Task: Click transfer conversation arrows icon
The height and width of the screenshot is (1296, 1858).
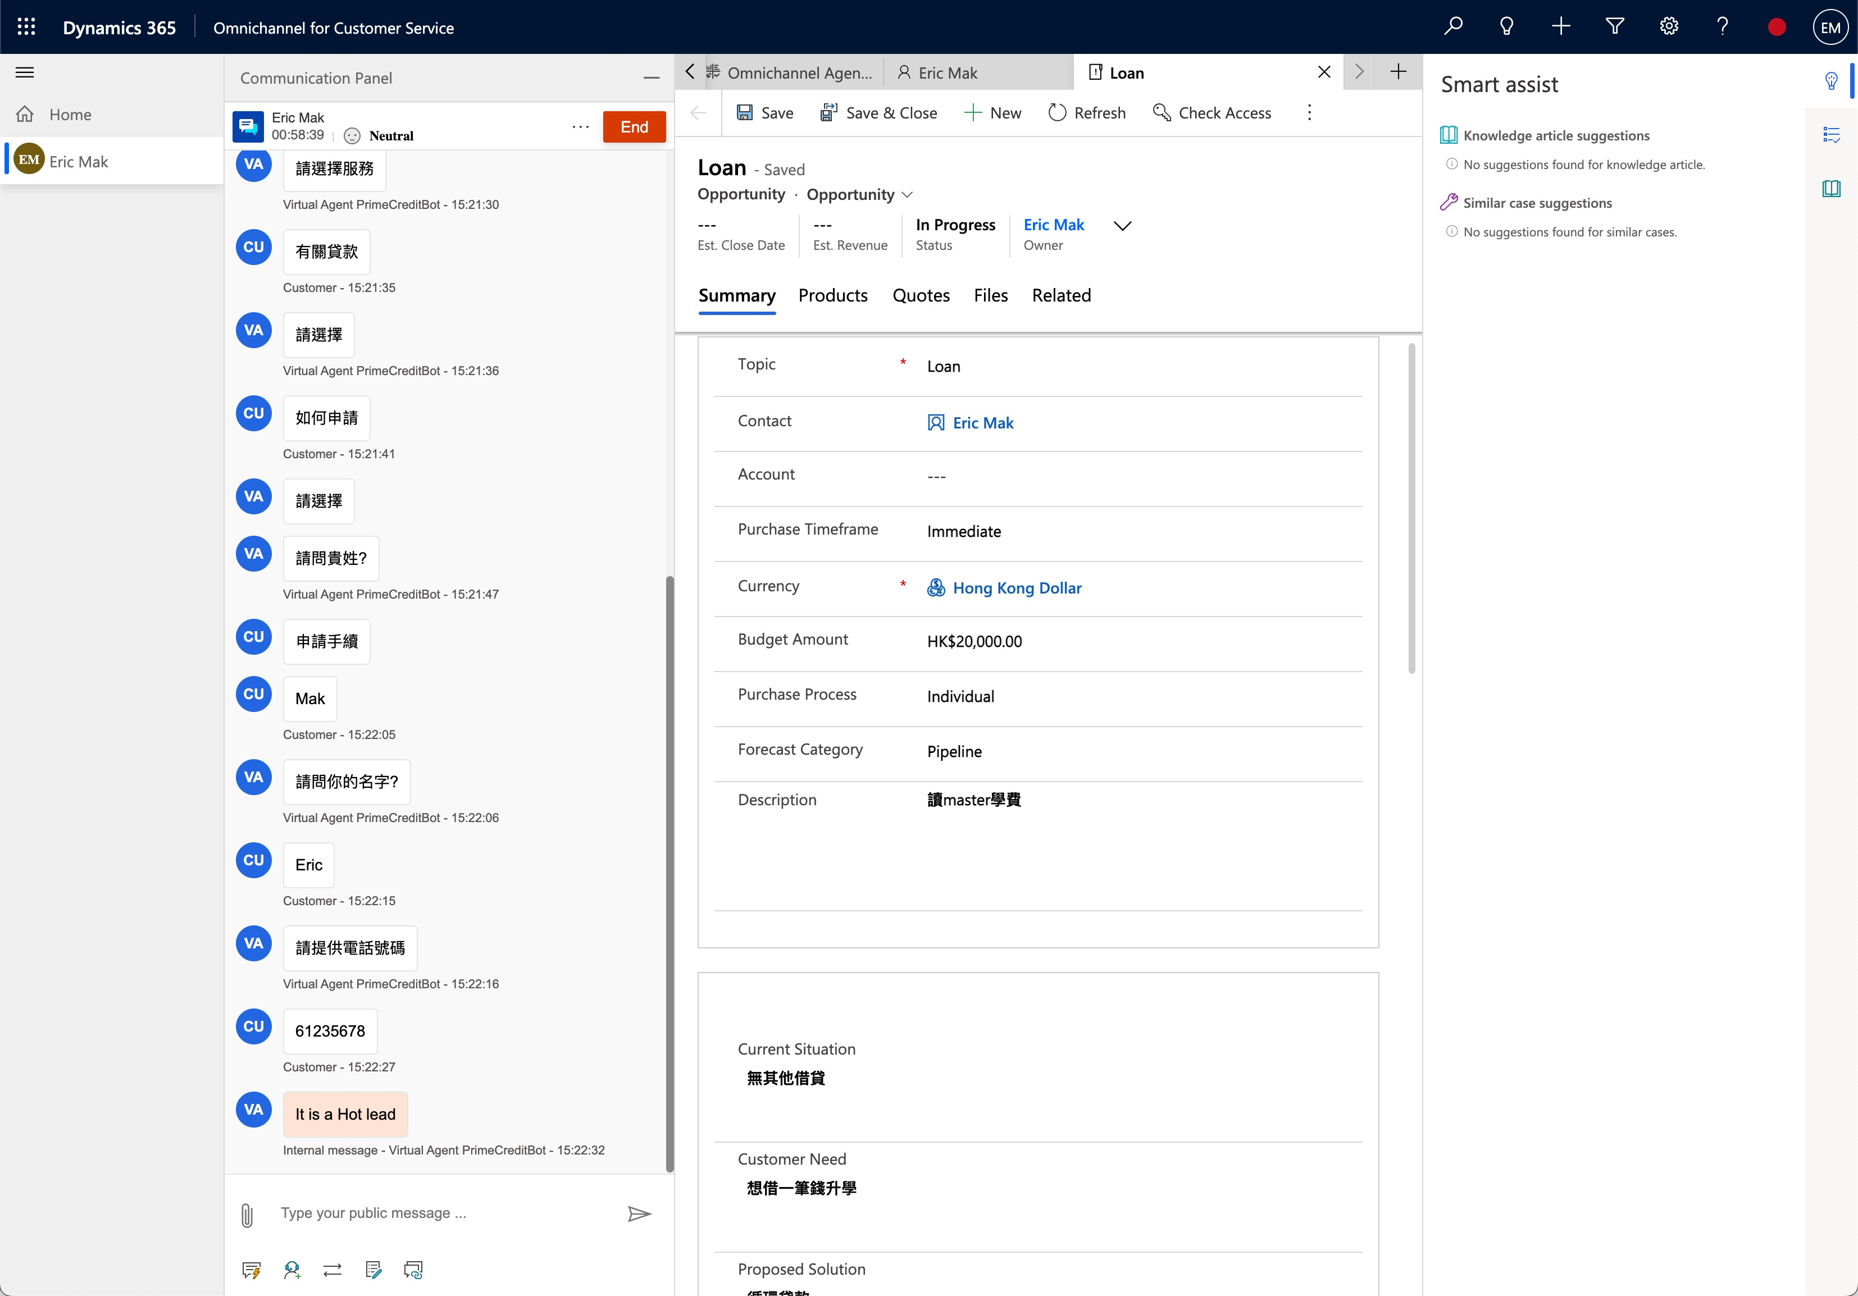Action: pyautogui.click(x=333, y=1270)
